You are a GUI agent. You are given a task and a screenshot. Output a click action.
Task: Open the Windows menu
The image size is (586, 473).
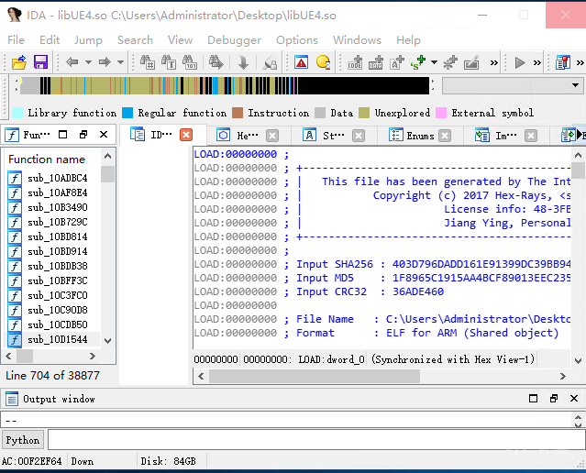(x=357, y=40)
